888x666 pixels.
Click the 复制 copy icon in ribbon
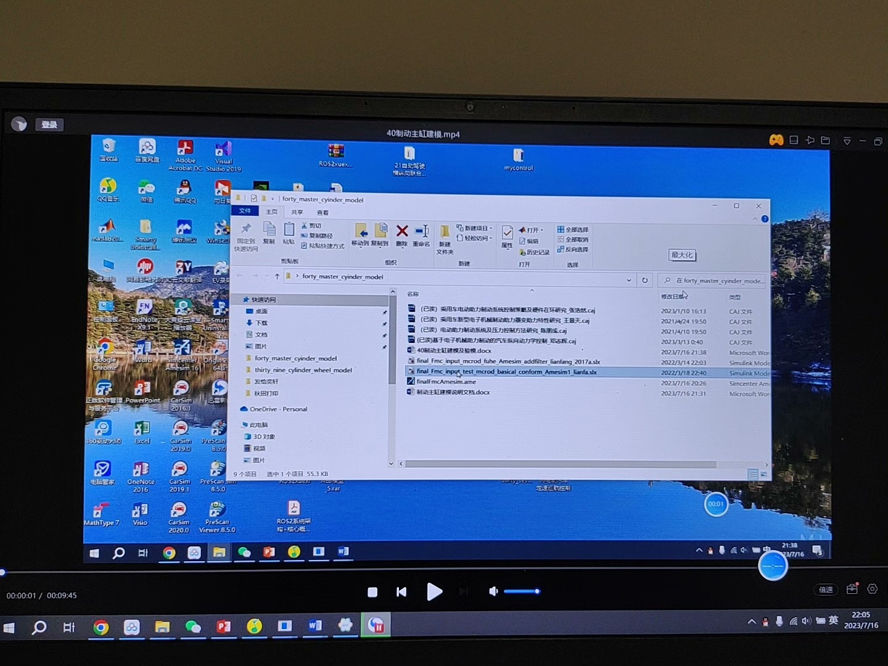point(269,234)
